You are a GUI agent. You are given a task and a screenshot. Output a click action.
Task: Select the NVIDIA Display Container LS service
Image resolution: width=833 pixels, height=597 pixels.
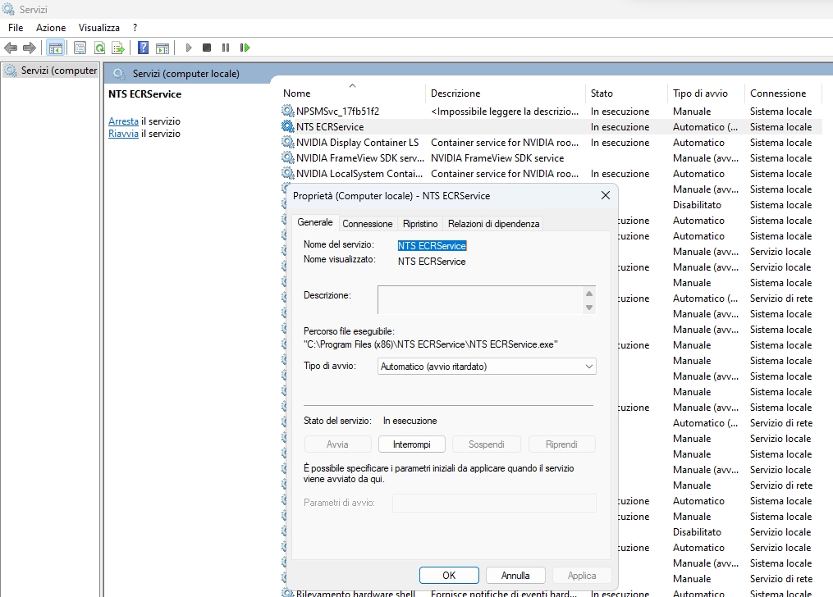(357, 143)
